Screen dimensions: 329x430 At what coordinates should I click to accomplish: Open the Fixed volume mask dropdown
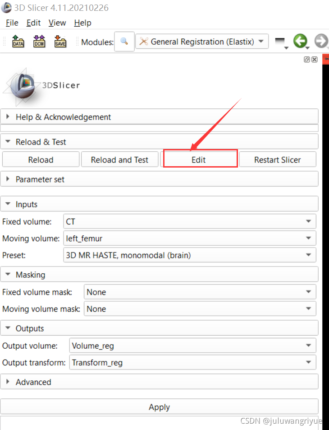pos(200,292)
